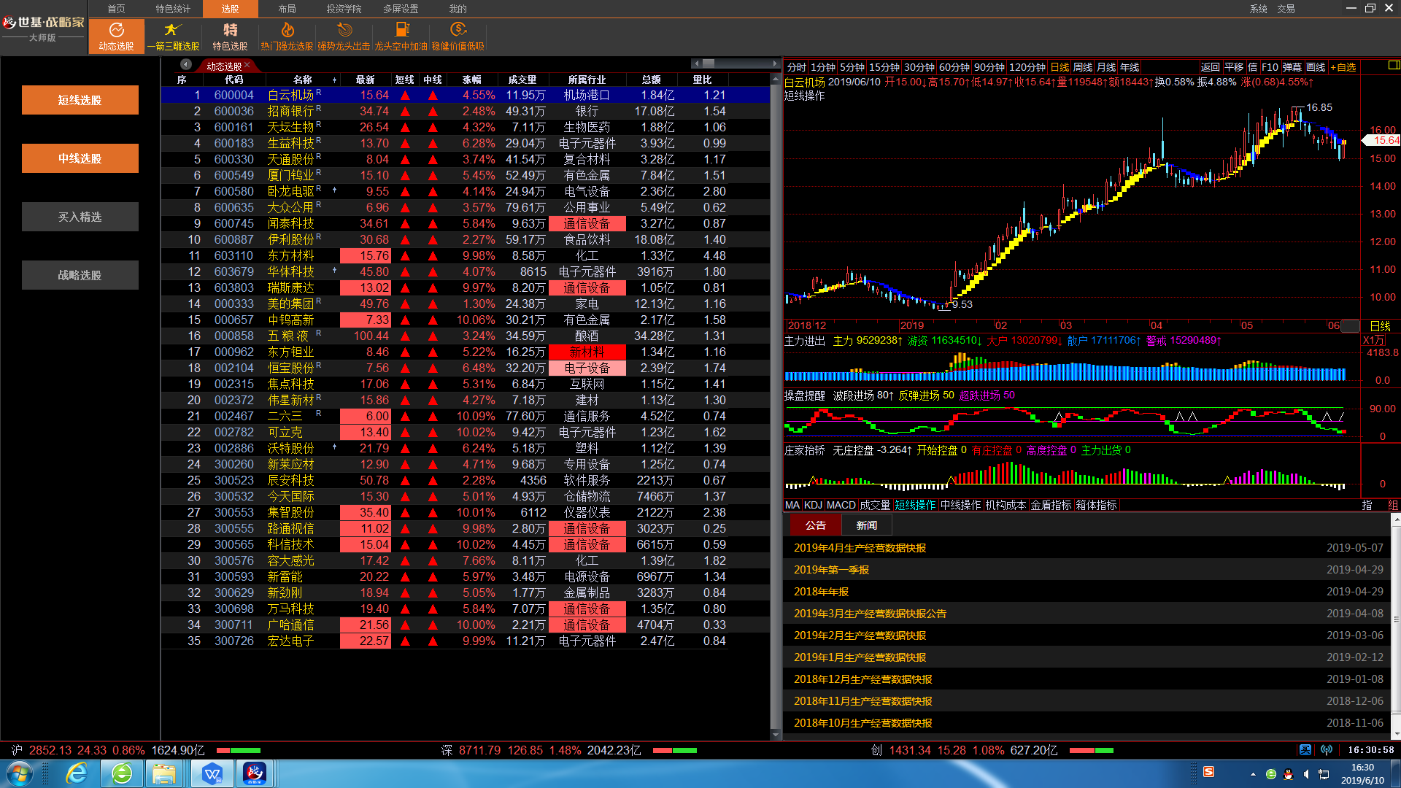Switch chart to 月线 period

click(1106, 67)
